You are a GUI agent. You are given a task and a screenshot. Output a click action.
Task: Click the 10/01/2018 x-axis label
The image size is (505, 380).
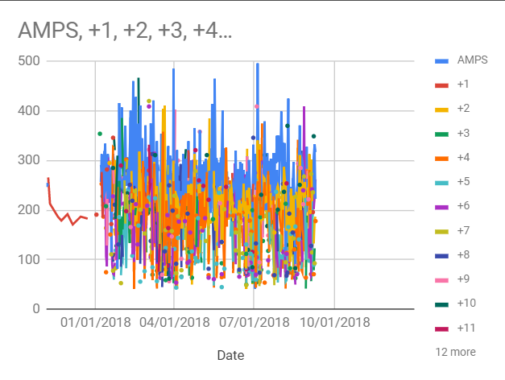[333, 322]
